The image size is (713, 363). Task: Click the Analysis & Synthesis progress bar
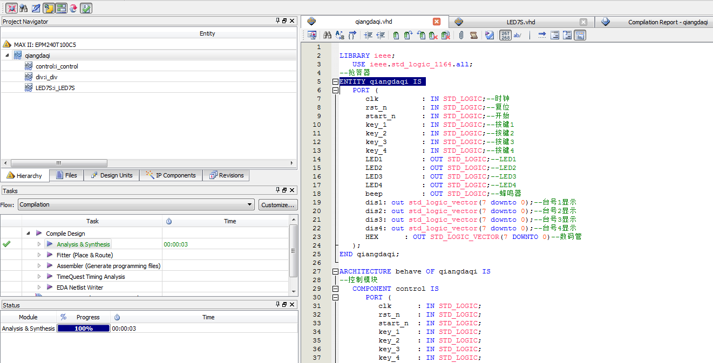[x=83, y=328]
